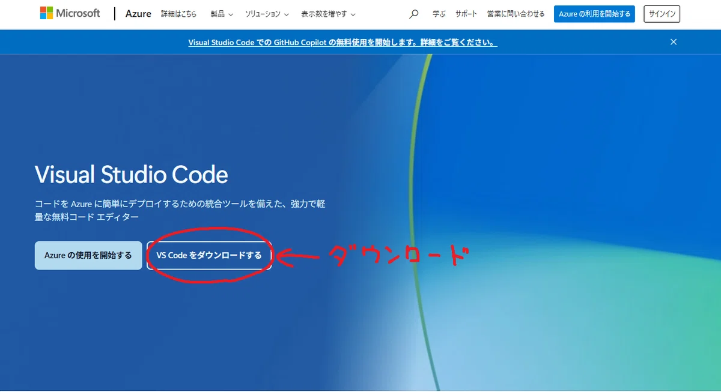Click the Visual Studio Code heading
Image resolution: width=721 pixels, height=392 pixels.
(x=132, y=175)
